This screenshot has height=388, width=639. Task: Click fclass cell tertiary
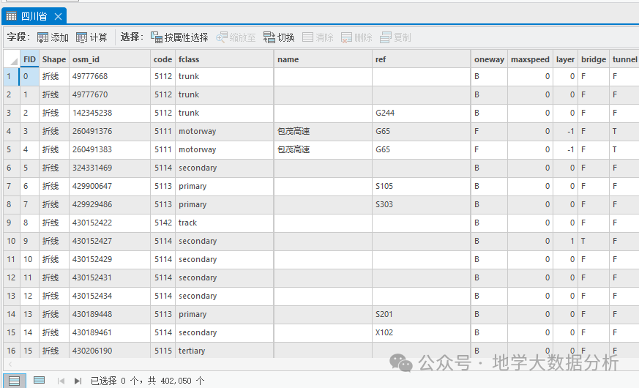click(x=225, y=350)
